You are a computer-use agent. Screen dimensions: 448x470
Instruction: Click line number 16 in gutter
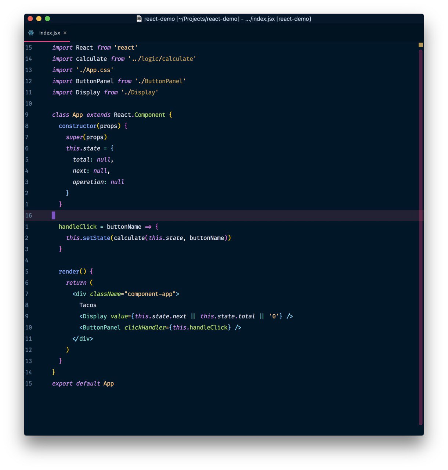point(29,216)
